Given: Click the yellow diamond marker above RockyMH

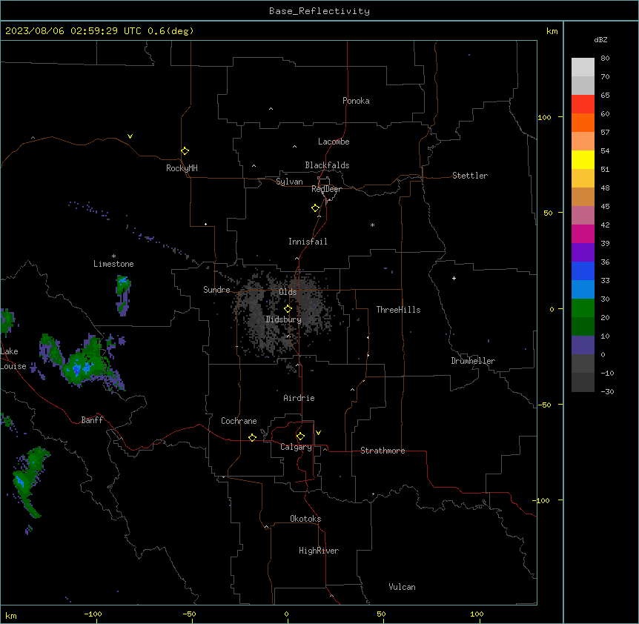Looking at the screenshot, I should click(185, 151).
